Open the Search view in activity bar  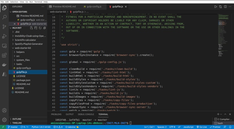pos(4,17)
